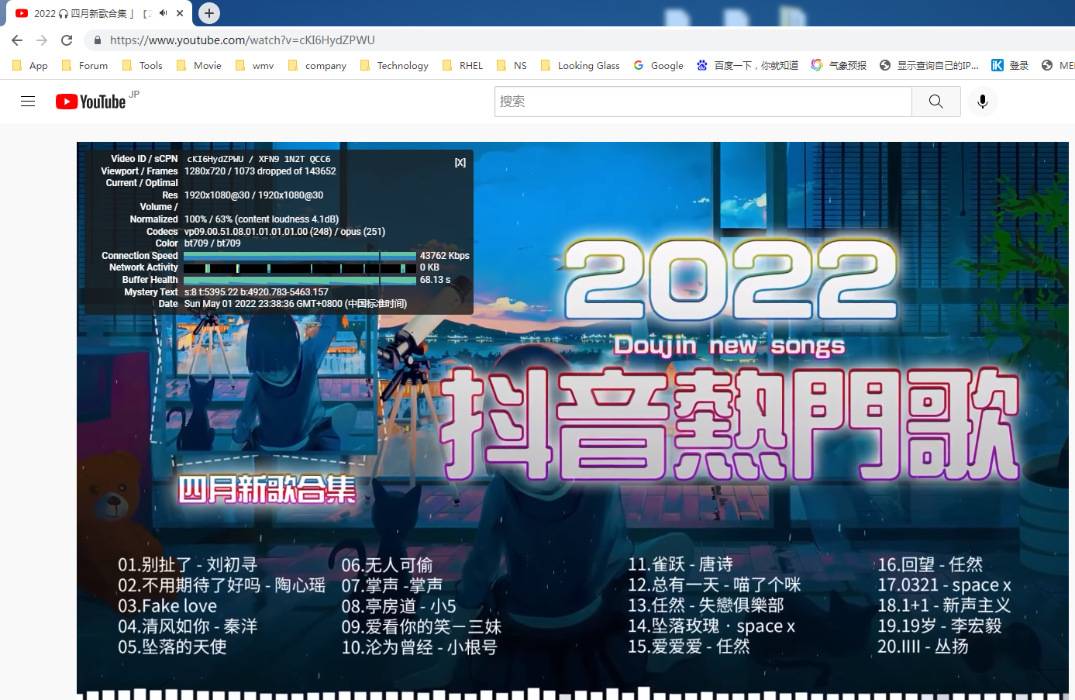Open the Looking Glass bookmark folder
1075x700 pixels.
point(580,66)
